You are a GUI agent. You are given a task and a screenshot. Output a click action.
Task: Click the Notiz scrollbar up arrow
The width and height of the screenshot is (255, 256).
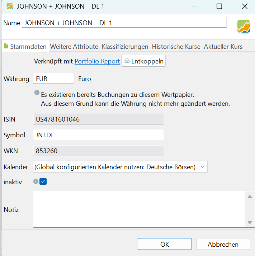[250, 196]
